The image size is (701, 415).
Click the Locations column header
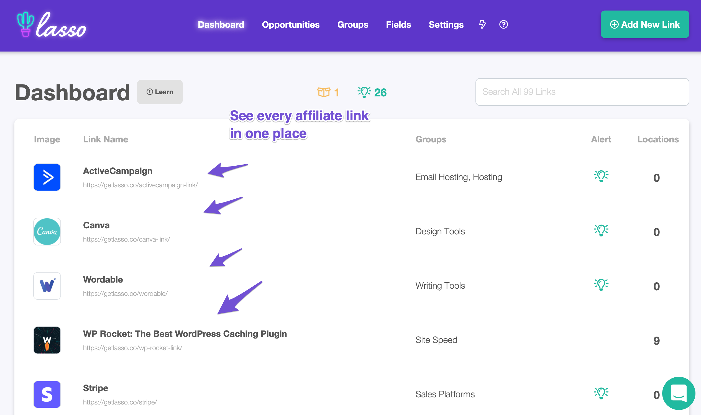[658, 139]
